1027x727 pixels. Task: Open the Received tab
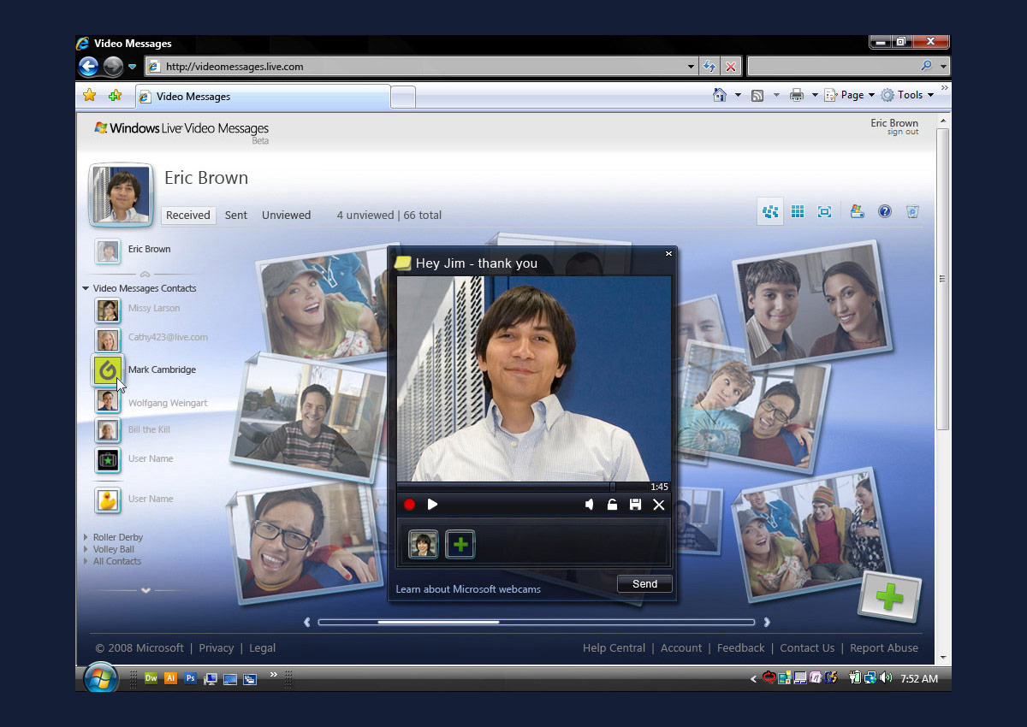(x=188, y=216)
